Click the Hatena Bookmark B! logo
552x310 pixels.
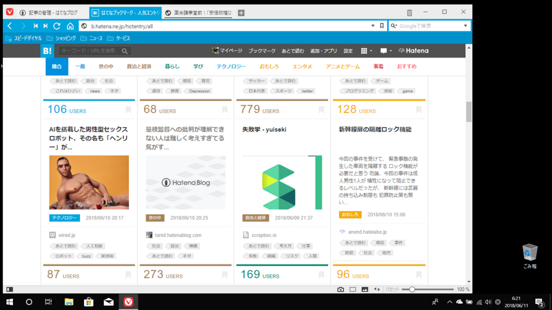[47, 51]
